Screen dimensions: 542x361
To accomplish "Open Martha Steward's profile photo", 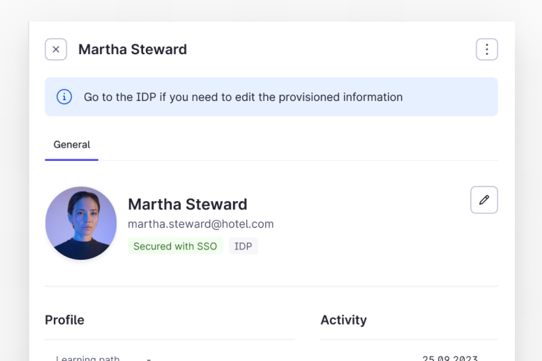I will (x=81, y=223).
